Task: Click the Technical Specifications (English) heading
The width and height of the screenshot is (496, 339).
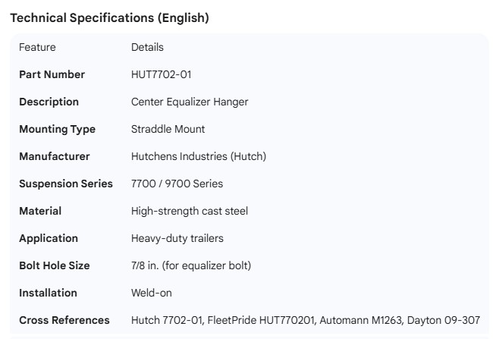Action: tap(109, 18)
